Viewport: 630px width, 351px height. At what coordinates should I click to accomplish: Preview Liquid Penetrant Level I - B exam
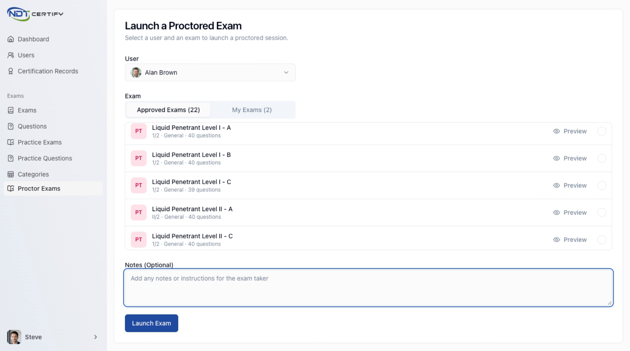pyautogui.click(x=570, y=158)
